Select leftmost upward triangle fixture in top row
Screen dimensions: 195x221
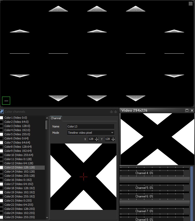[58, 9]
